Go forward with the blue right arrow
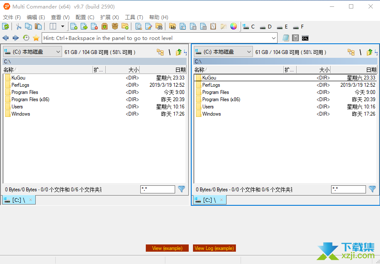The width and height of the screenshot is (380, 264). (x=16, y=38)
